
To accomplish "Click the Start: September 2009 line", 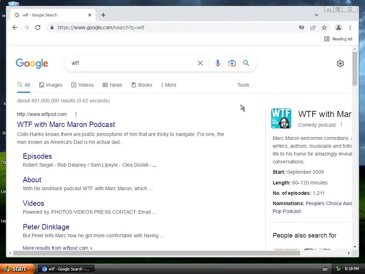I will click(298, 172).
